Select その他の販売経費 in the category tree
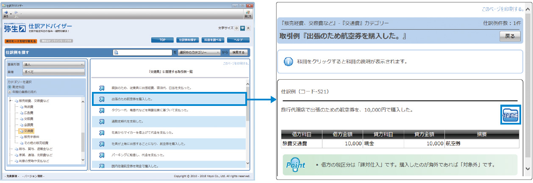Viewport: 533px width, 183px height. 36,143
